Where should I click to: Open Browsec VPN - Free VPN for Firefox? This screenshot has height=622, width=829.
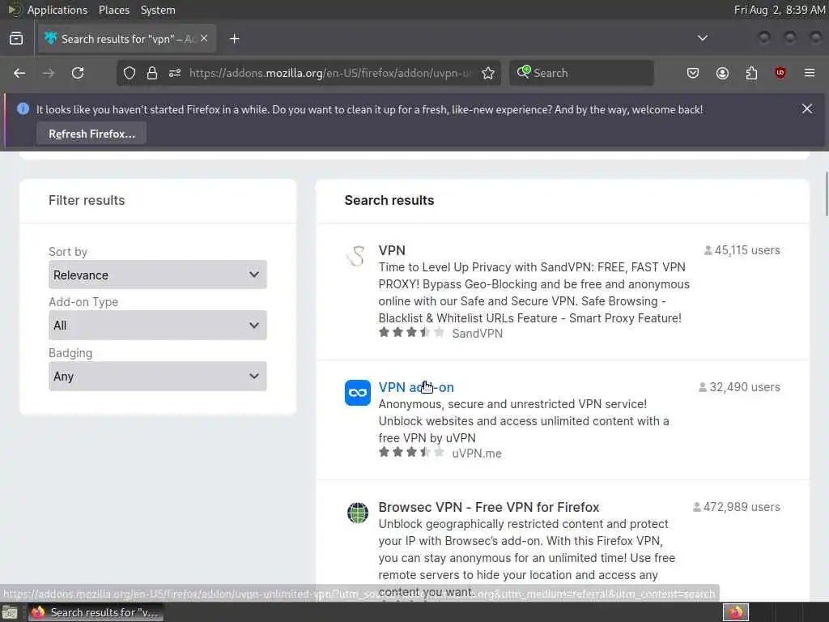coord(488,507)
